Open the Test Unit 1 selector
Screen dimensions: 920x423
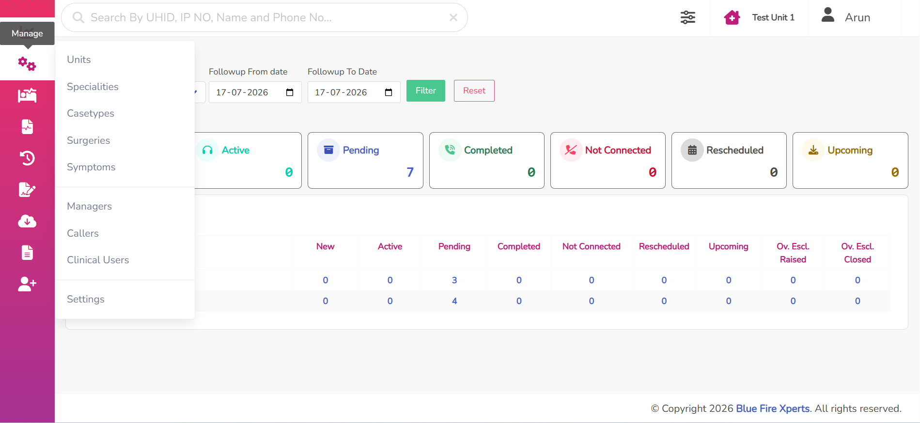pos(759,17)
